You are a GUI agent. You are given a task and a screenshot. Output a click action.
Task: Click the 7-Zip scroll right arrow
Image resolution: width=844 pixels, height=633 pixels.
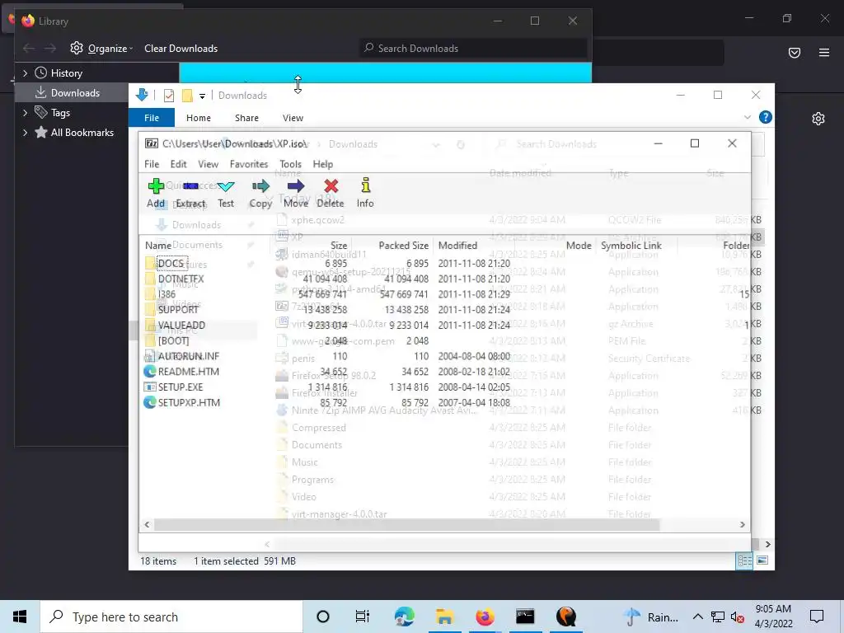pos(743,524)
